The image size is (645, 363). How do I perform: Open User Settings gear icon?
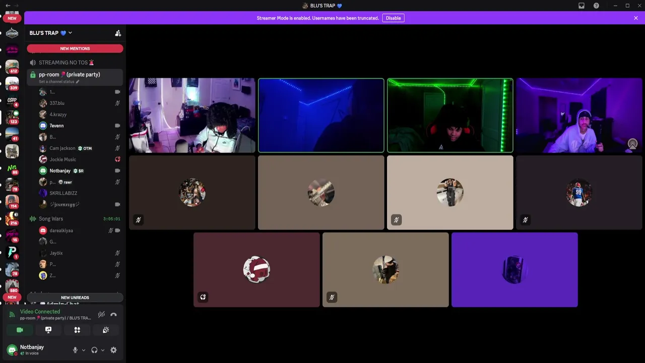113,350
